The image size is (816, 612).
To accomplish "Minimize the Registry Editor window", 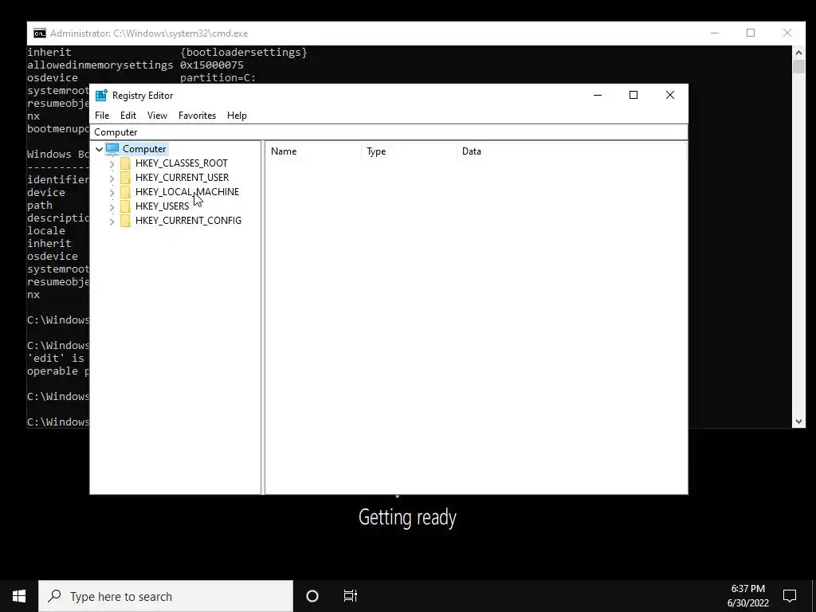I will [598, 95].
